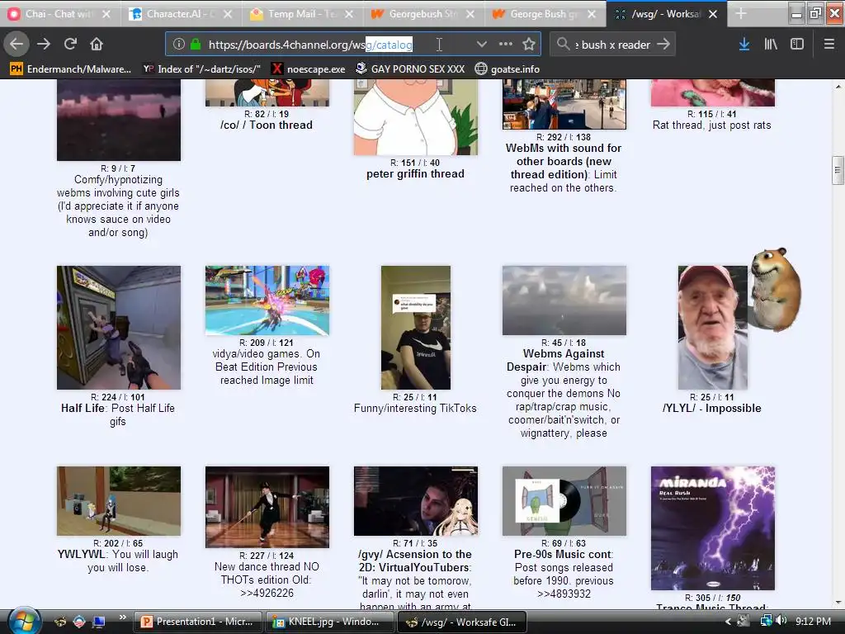Go back with the browser back arrow
Image resolution: width=845 pixels, height=634 pixels.
[17, 45]
